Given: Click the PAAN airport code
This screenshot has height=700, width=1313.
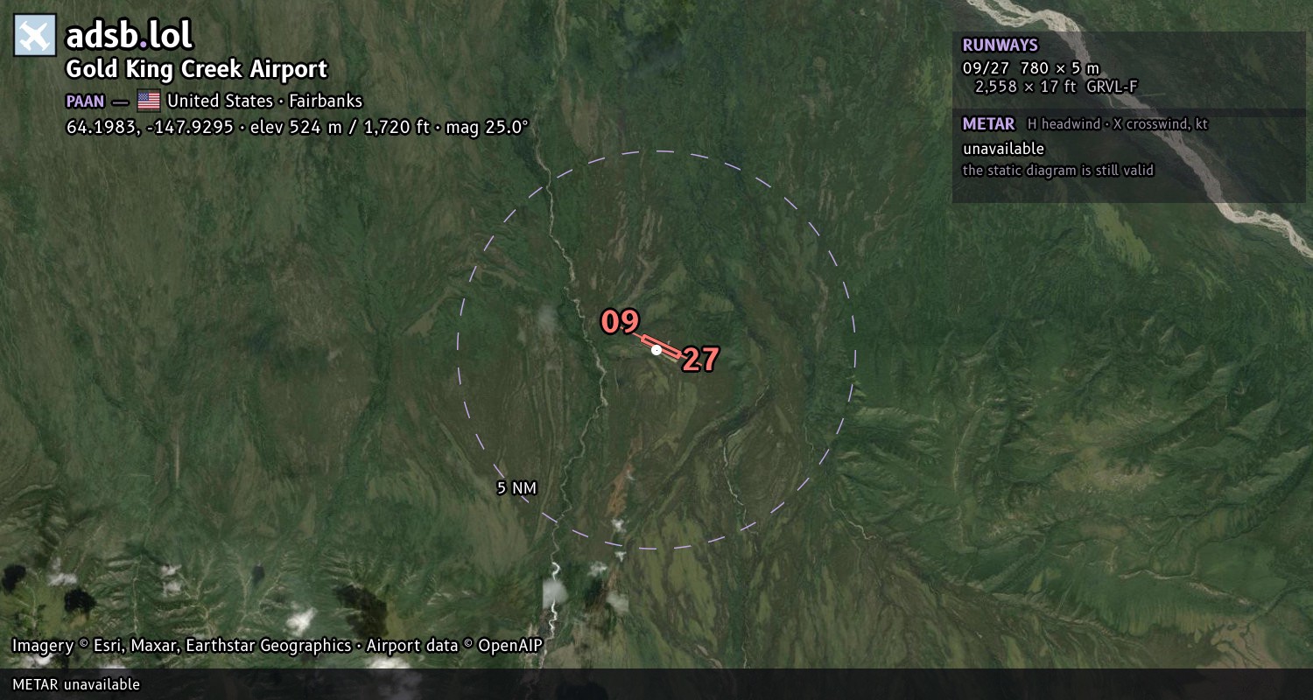Looking at the screenshot, I should (85, 101).
